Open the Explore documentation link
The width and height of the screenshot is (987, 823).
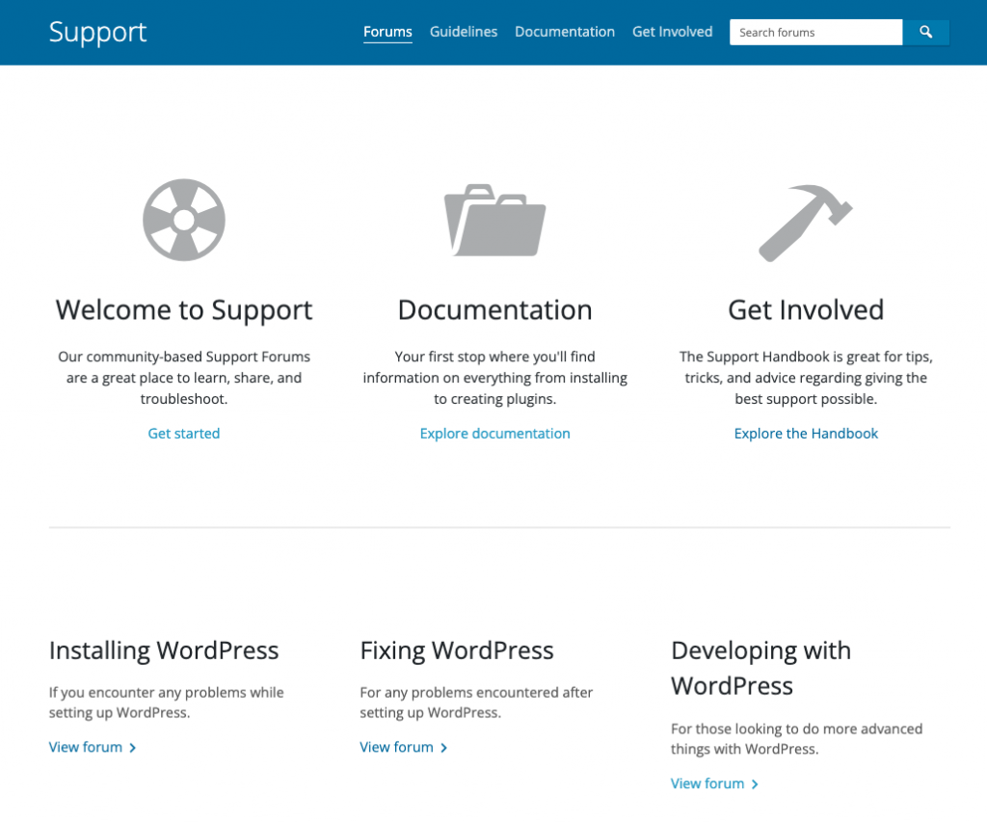pos(494,434)
